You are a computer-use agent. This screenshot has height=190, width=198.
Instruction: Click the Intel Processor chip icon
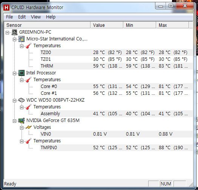tap(21, 73)
